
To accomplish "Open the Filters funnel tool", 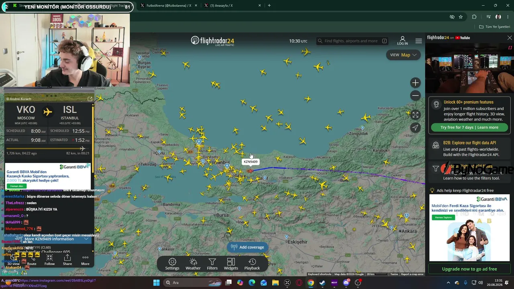I will pos(212,264).
